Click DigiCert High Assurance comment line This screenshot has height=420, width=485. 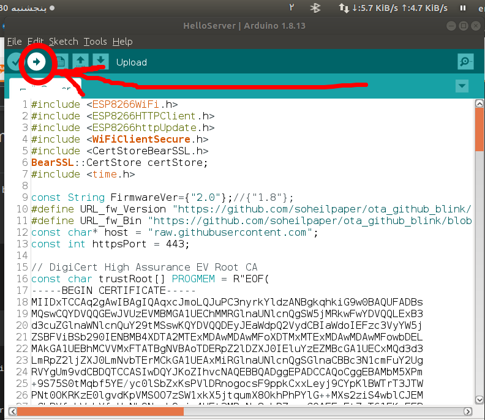(x=144, y=267)
